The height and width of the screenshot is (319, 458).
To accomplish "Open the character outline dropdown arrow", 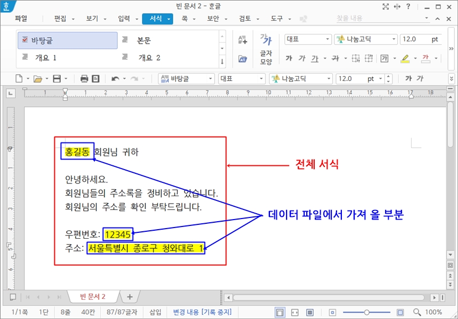I will click(x=395, y=58).
